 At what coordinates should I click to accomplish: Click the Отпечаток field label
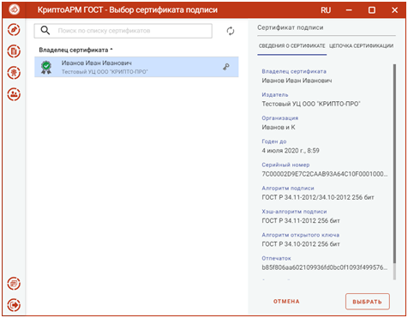(x=276, y=258)
